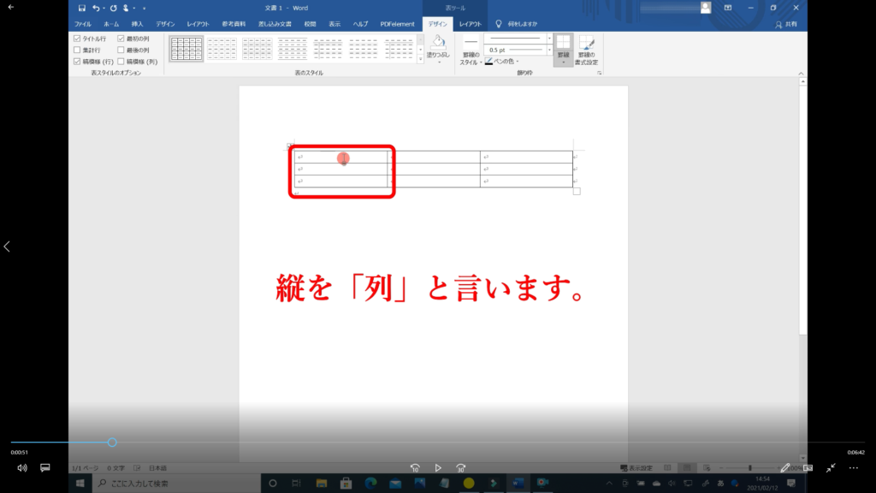Click the video progress slider handle
The width and height of the screenshot is (876, 493).
click(x=112, y=443)
